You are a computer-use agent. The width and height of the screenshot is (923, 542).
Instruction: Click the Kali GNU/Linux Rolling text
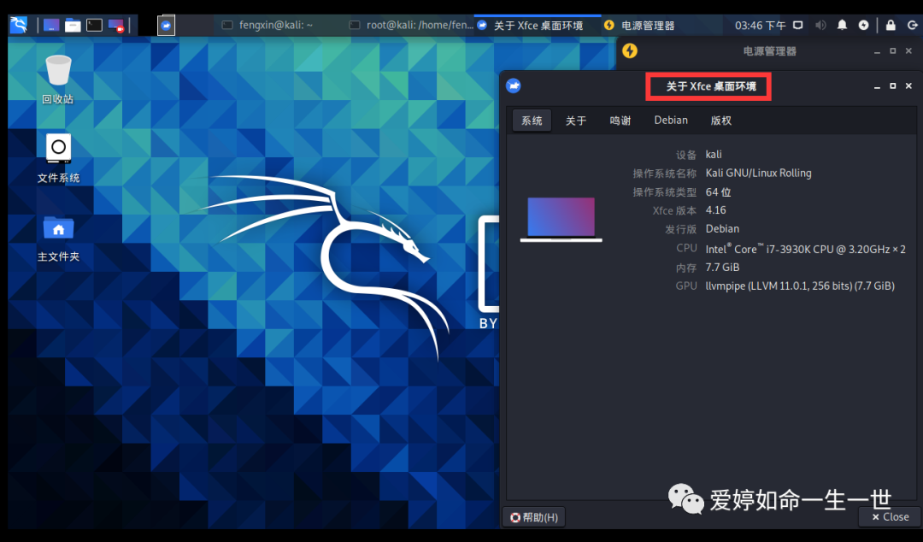[x=758, y=174]
